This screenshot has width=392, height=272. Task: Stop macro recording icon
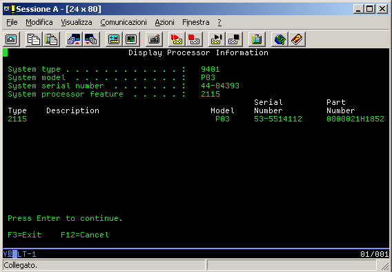(194, 39)
